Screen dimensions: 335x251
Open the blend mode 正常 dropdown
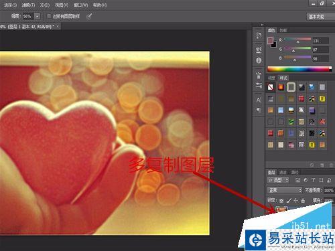point(285,190)
